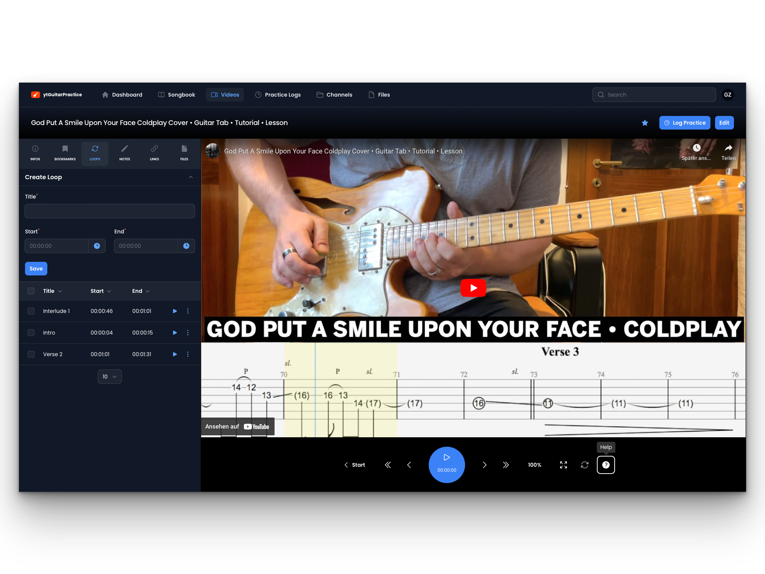The width and height of the screenshot is (765, 574).
Task: Open the Files panel in the sidebar
Action: click(184, 153)
